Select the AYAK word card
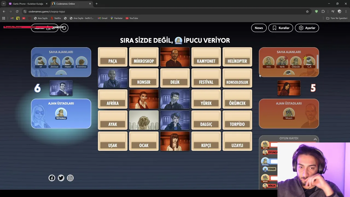Screen dimensions: 350x197 click(x=113, y=120)
